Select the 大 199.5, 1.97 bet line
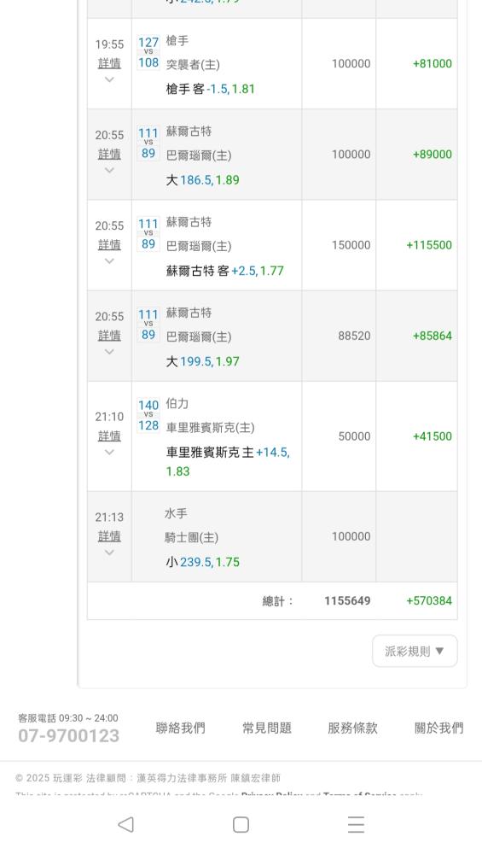 (202, 361)
